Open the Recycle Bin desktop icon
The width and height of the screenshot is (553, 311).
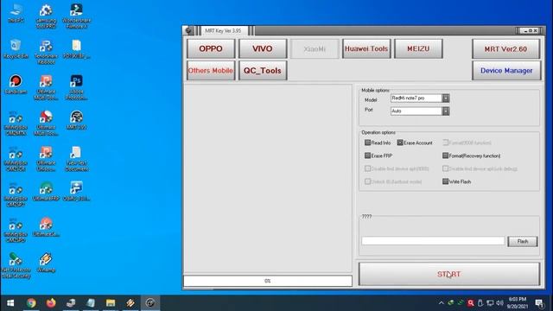pyautogui.click(x=16, y=48)
